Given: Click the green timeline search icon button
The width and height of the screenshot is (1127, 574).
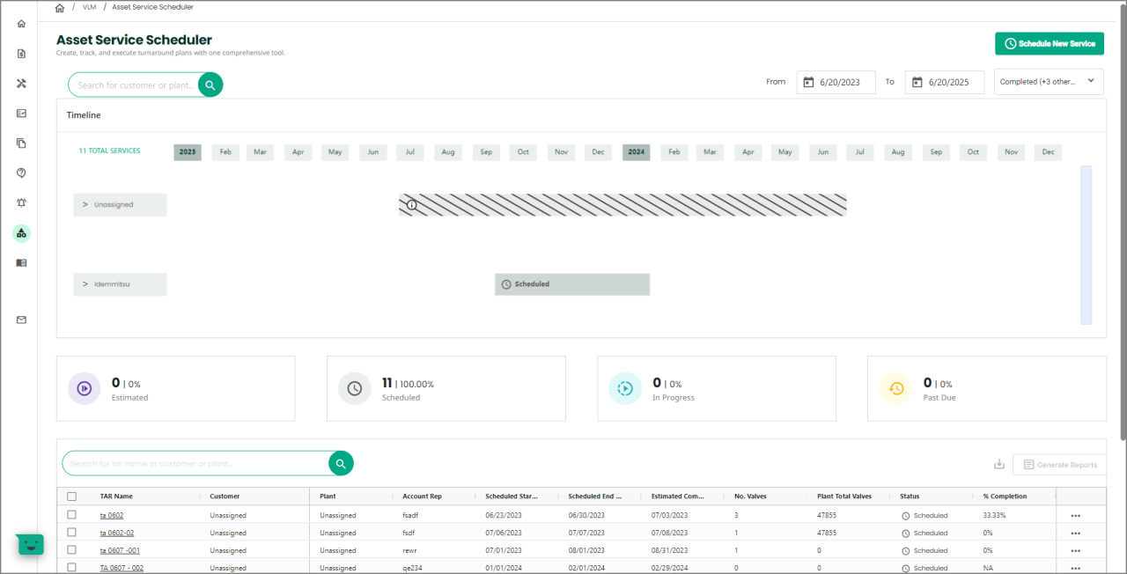Looking at the screenshot, I should pos(210,85).
